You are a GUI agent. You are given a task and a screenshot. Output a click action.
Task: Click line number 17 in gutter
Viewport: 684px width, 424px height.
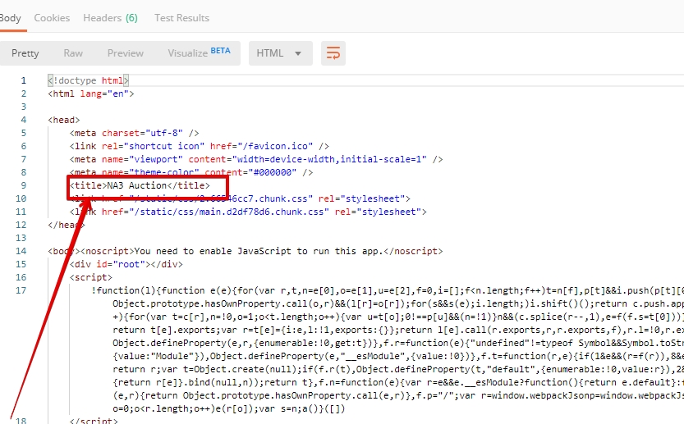point(21,290)
